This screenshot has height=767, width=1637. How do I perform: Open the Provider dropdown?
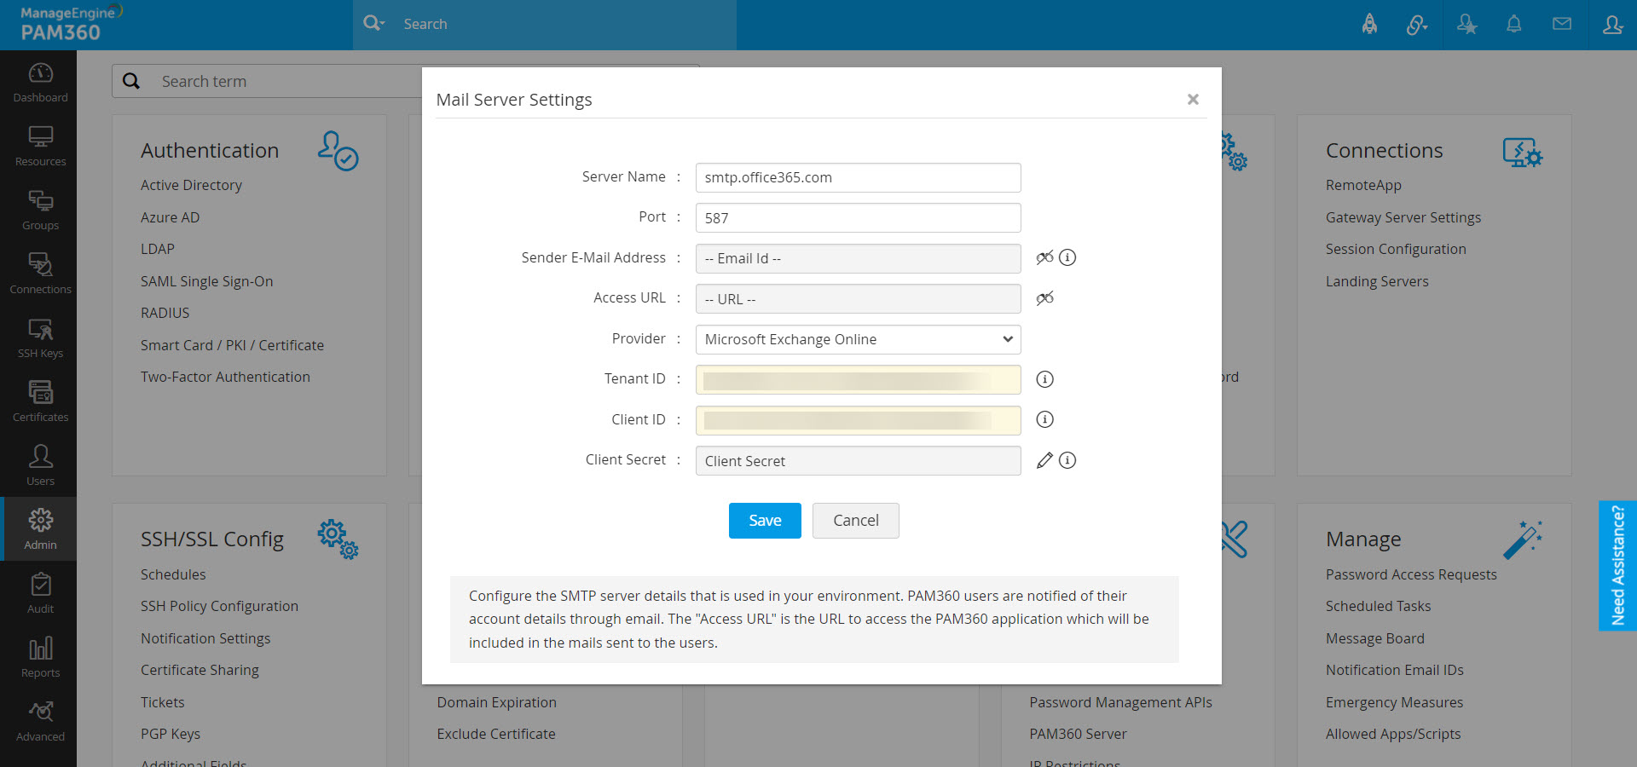[x=858, y=339]
